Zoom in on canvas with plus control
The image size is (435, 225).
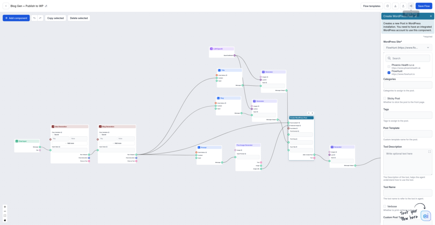click(x=5, y=207)
